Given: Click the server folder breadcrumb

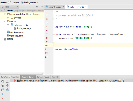Looking at the screenshot, I should 14,2.
